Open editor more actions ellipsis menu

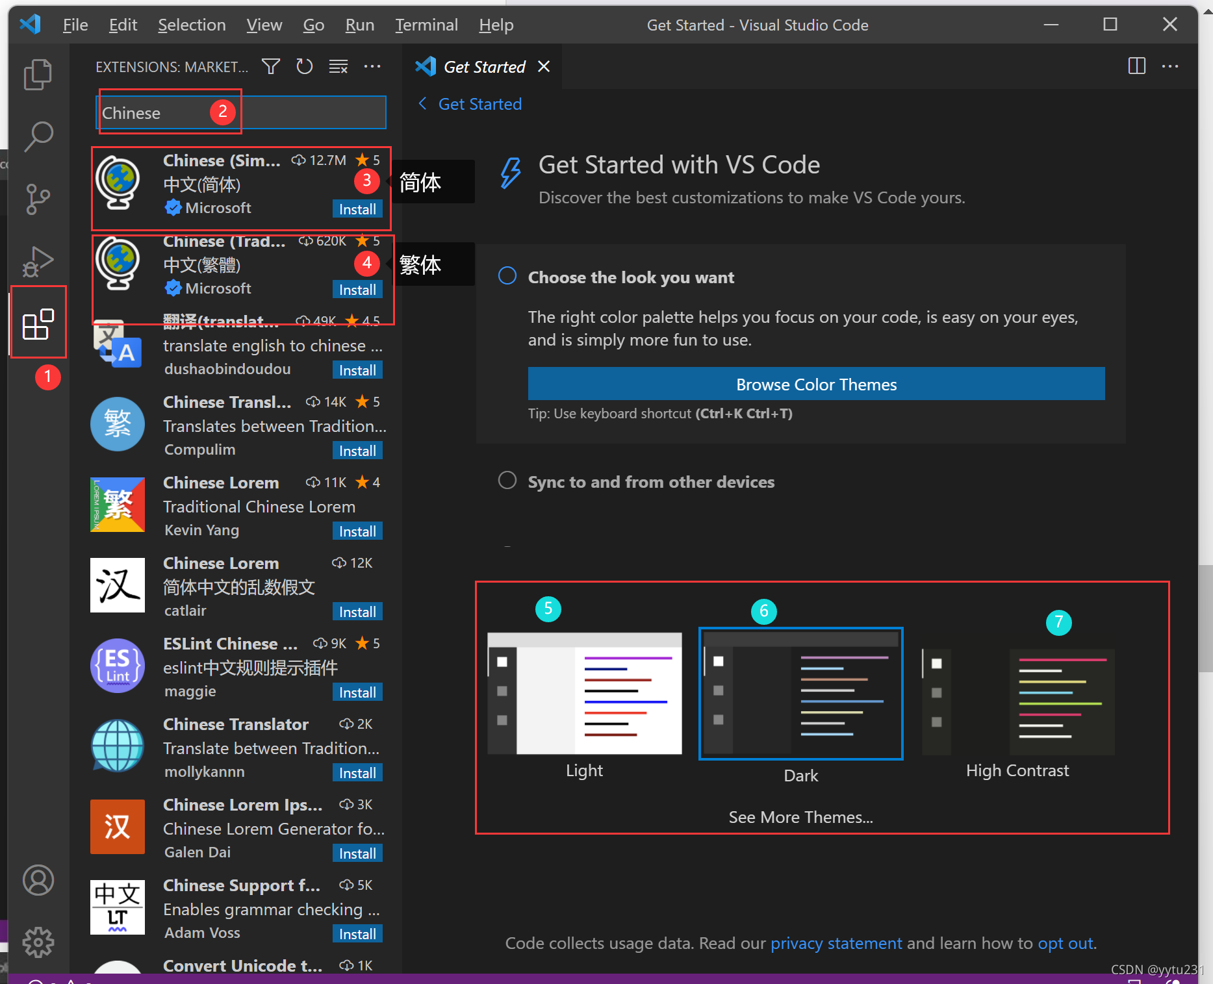coord(1170,66)
